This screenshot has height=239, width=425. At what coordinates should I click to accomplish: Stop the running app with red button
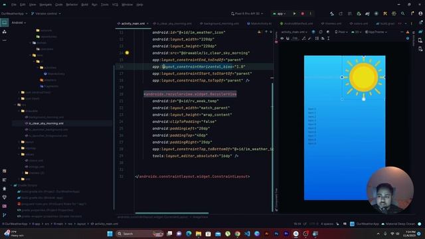(x=303, y=13)
